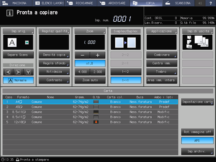Viewport: 216px width, 162px height.
Task: Click the zoom value 1.000 display
Action: pos(90,42)
